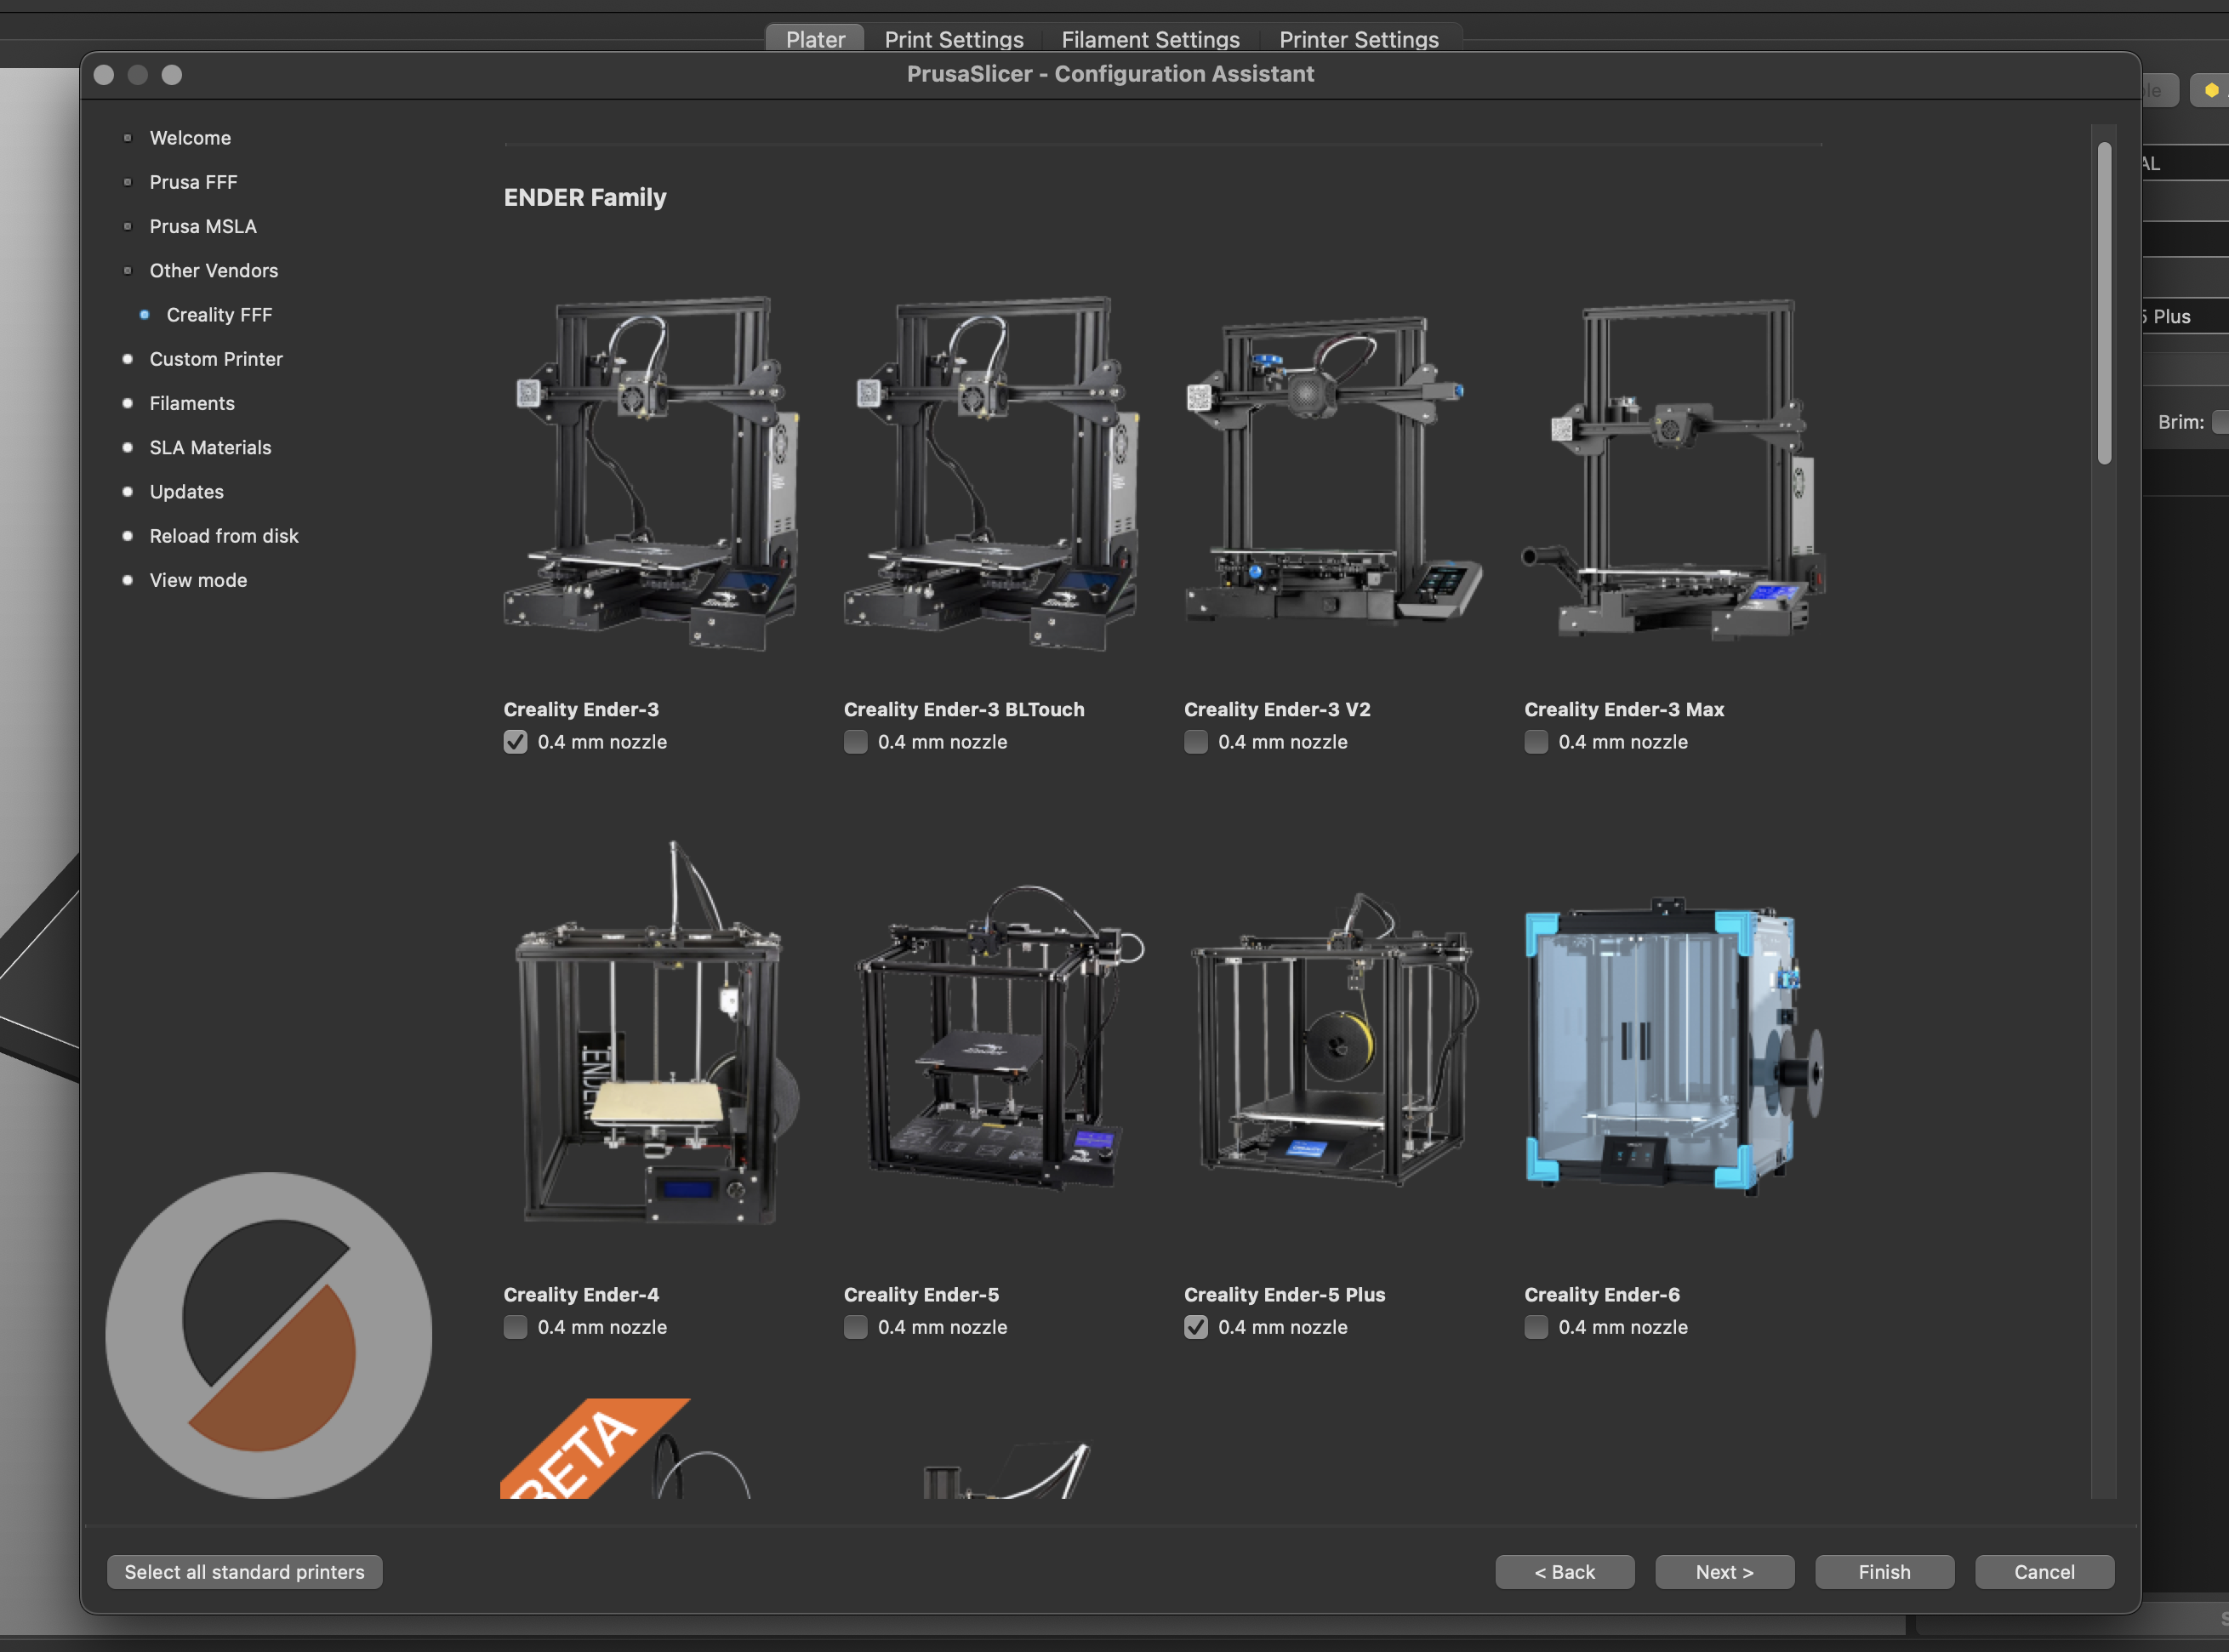This screenshot has height=1652, width=2229.
Task: Go to Prusa FFF page
Action: (193, 182)
